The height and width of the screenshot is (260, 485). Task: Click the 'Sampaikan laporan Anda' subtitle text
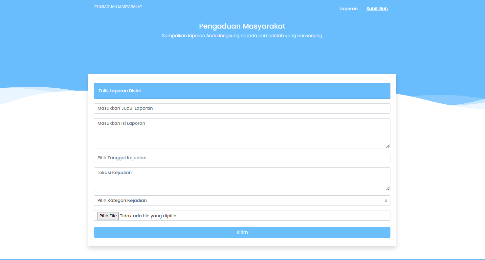click(242, 36)
